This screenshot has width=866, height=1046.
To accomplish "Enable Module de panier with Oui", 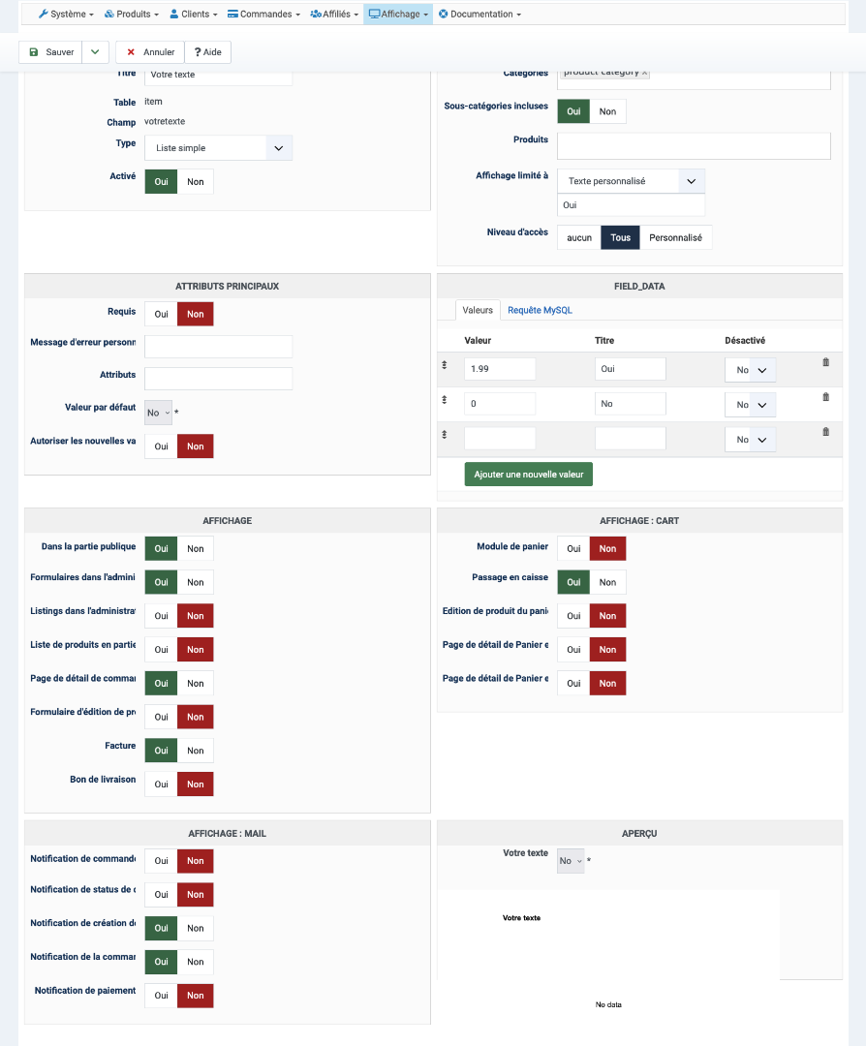I will tap(573, 549).
